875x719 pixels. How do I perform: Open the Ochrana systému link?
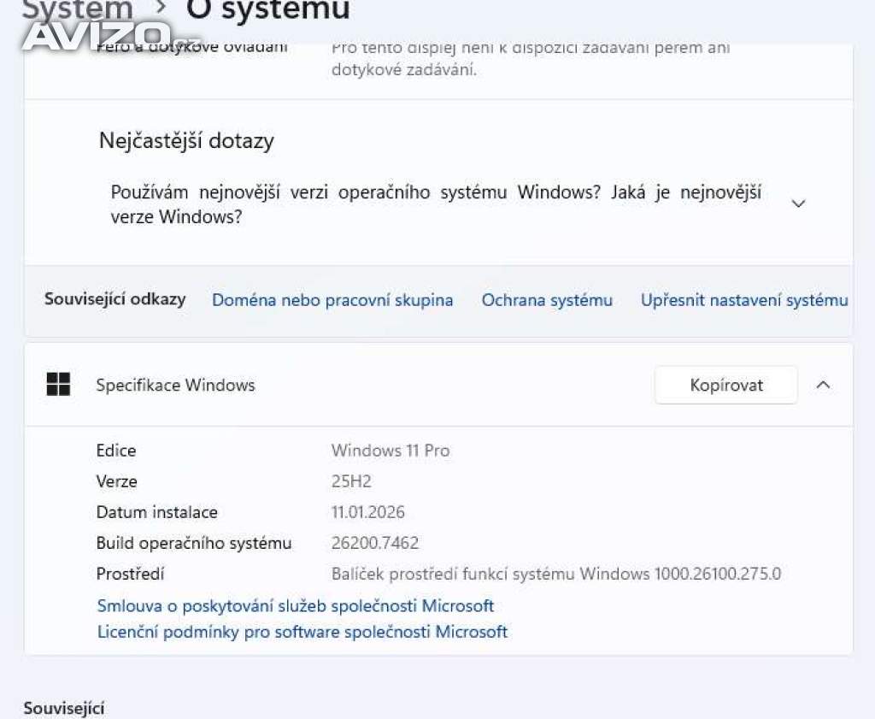(547, 300)
